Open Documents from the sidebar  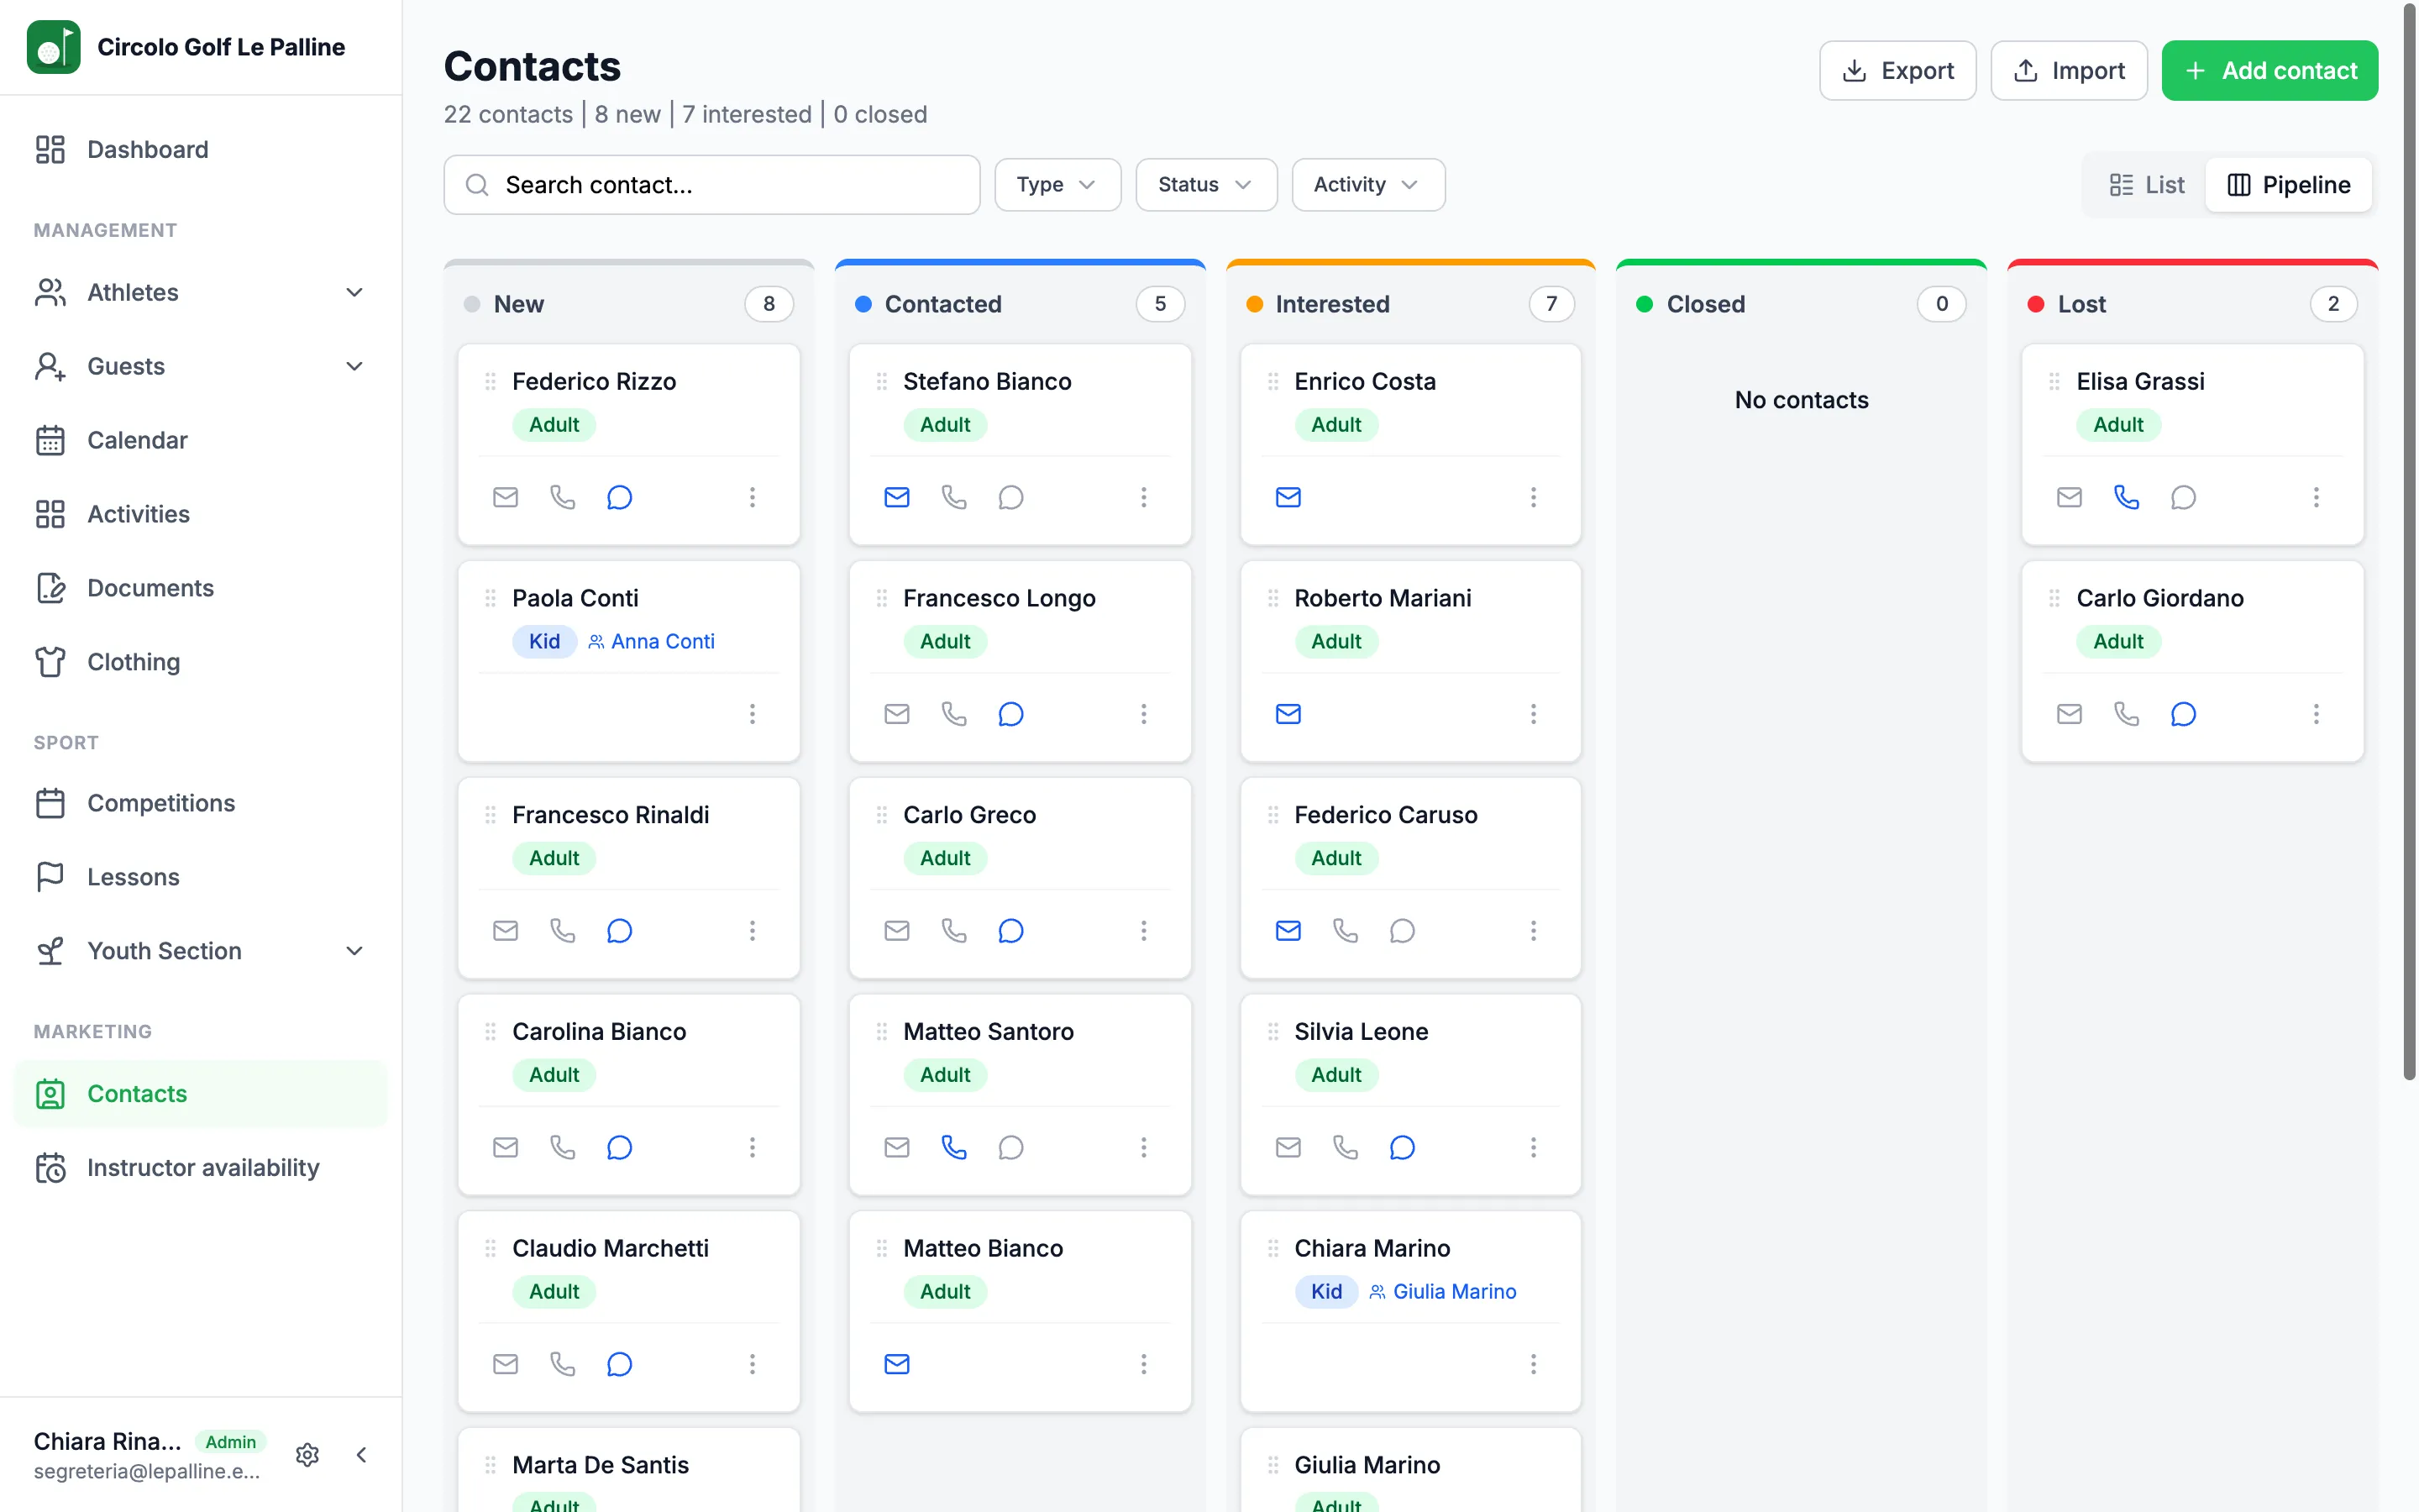click(201, 588)
